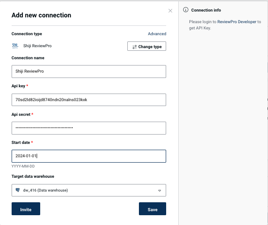Click the Connection name label
This screenshot has height=225, width=268.
(x=28, y=58)
